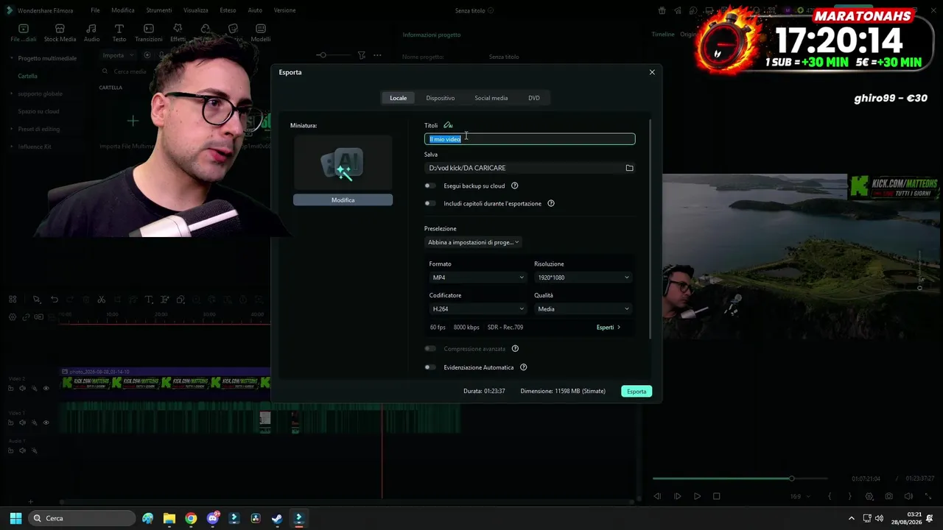This screenshot has width=943, height=530.
Task: Open help for Compressione avanzata
Action: 515,349
